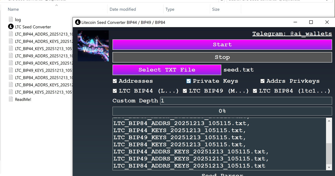
Task: Click log line LTC_BIP84_ADDRS_KEYS_20251213_105115.txt
Action: coord(189,166)
